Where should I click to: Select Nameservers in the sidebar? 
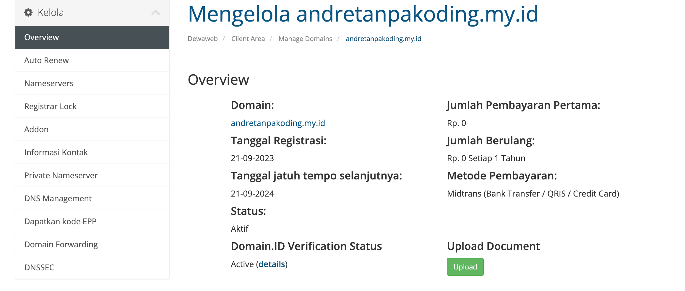click(48, 83)
